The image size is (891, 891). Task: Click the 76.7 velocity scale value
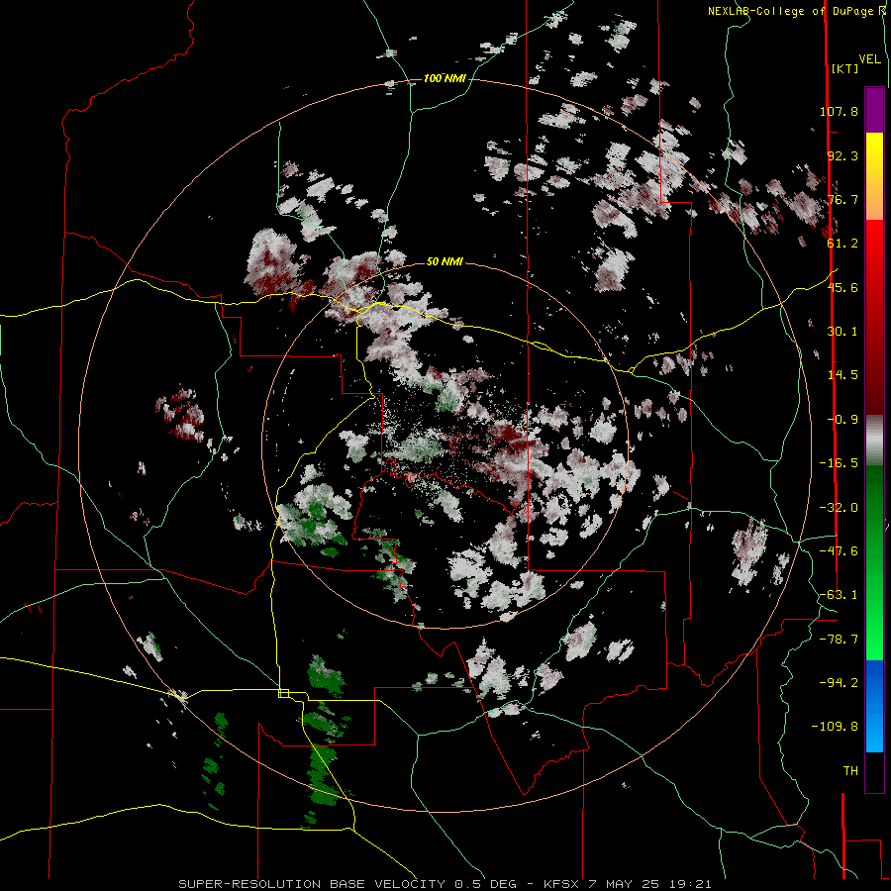point(842,199)
